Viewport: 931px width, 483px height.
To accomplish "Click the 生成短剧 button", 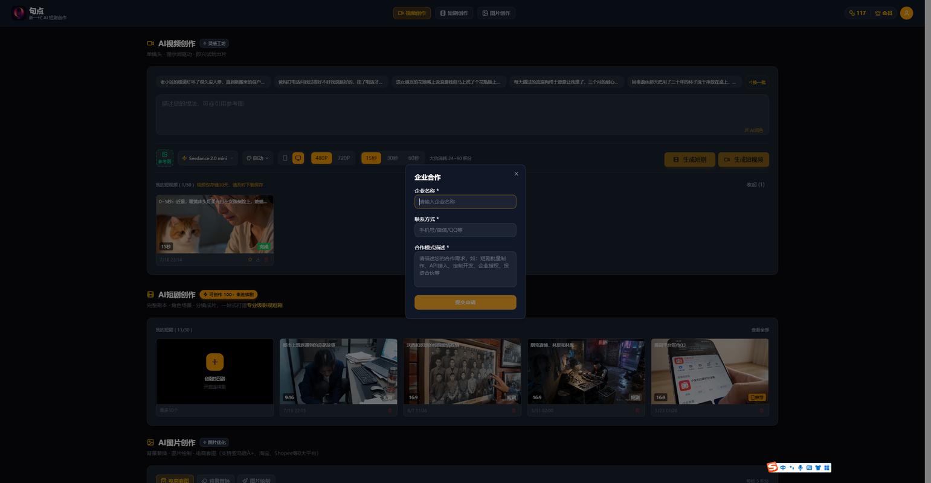I will point(689,159).
